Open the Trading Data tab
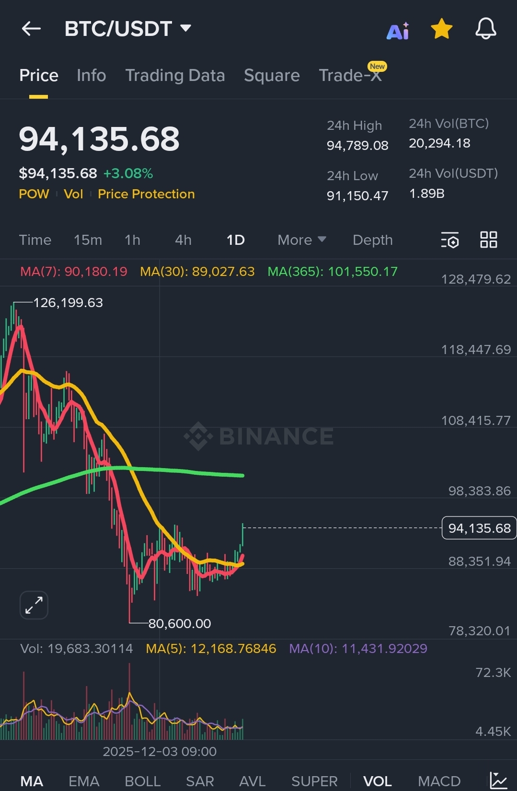517x791 pixels. point(175,75)
